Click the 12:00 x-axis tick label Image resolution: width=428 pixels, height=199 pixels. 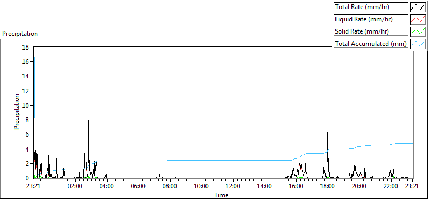[233, 187]
